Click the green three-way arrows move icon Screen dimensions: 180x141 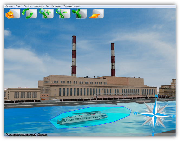tap(79, 14)
